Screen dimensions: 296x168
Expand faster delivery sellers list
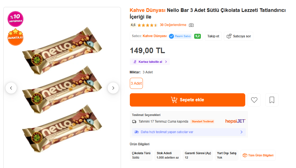click(189, 132)
